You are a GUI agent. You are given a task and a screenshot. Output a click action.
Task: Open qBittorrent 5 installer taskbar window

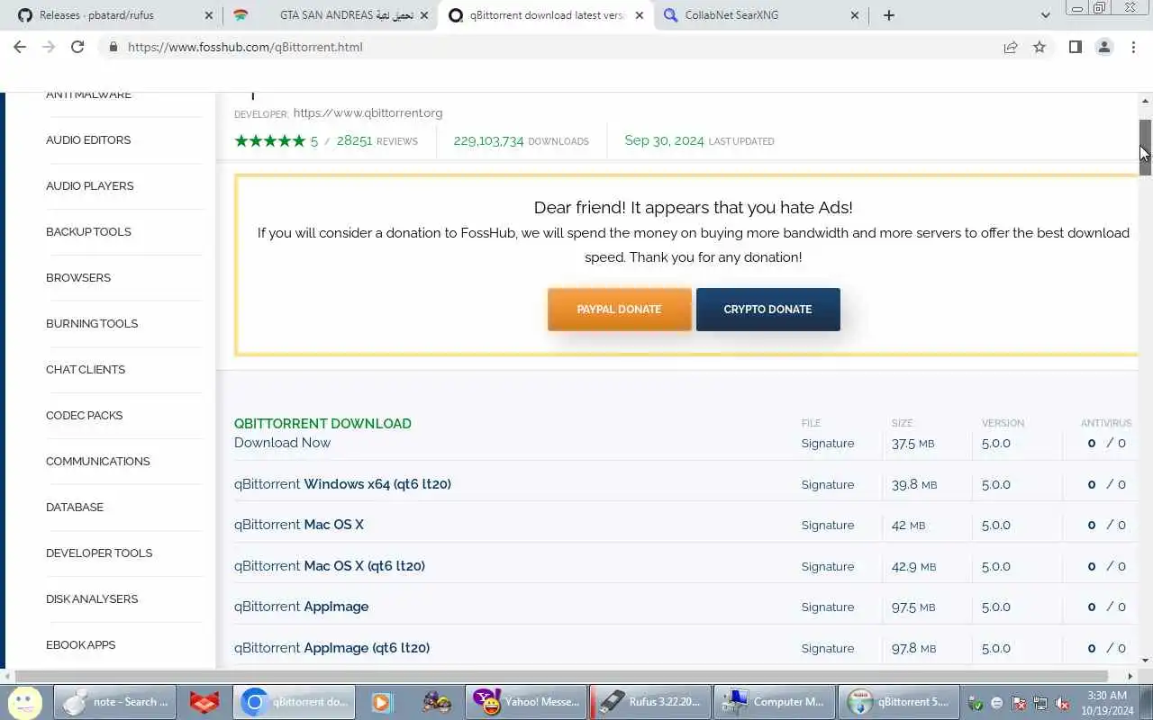tap(898, 702)
